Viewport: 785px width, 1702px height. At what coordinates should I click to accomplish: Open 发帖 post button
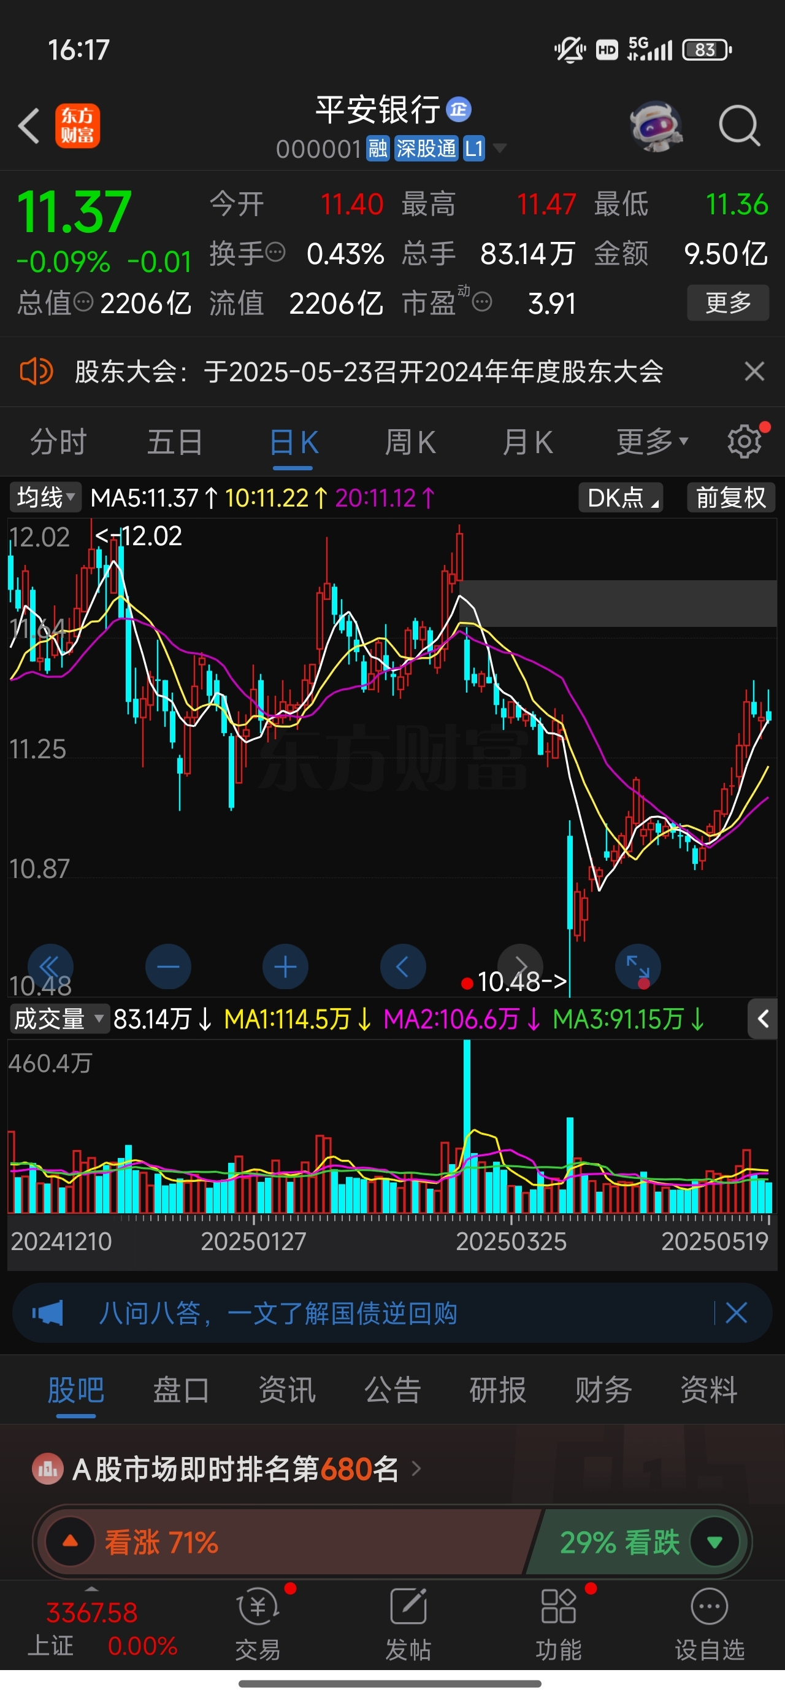pyautogui.click(x=408, y=1625)
